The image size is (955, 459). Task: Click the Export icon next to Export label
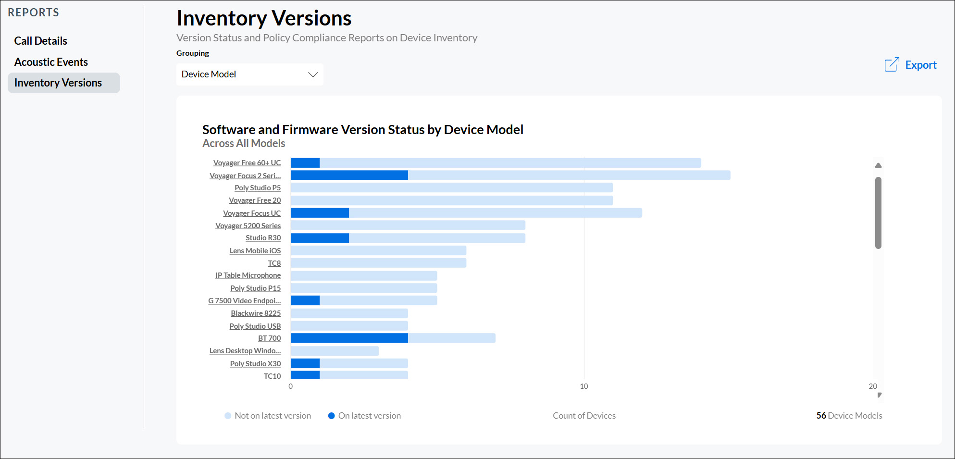892,64
